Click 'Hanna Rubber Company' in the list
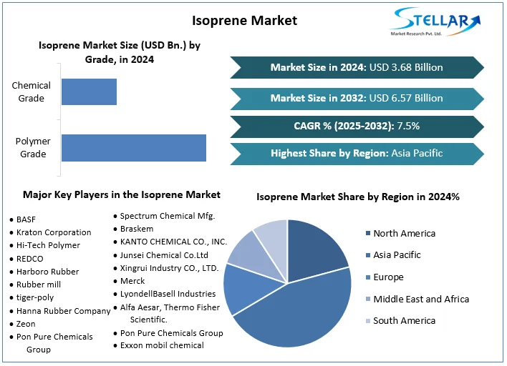Image resolution: width=507 pixels, height=366 pixels. point(63,311)
